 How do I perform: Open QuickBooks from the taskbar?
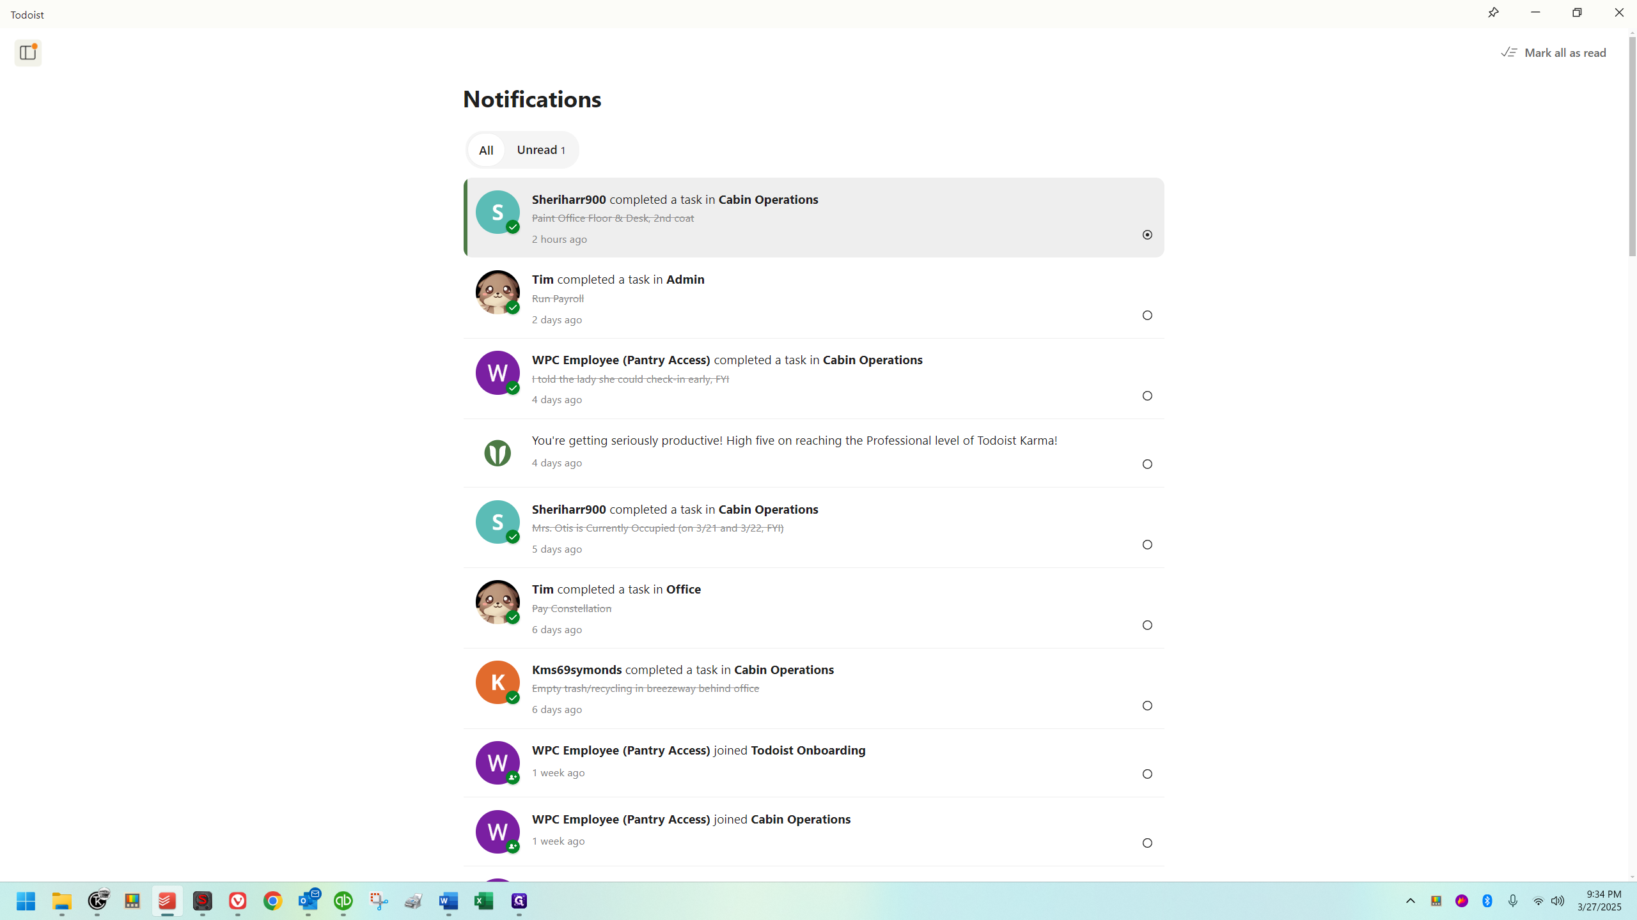(x=343, y=901)
